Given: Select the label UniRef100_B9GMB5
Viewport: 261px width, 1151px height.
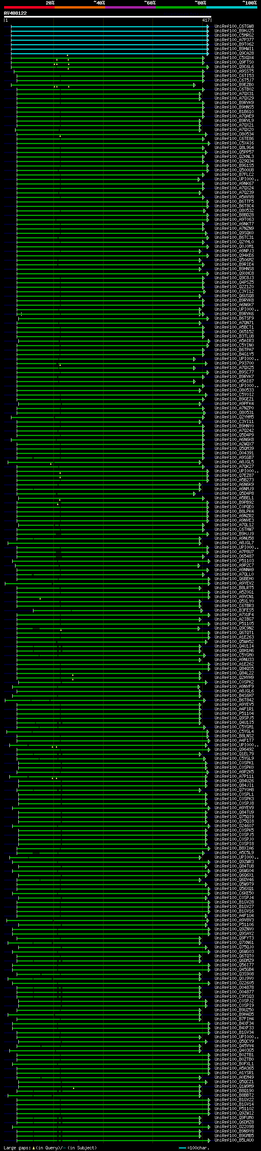Looking at the screenshot, I should (x=234, y=1135).
